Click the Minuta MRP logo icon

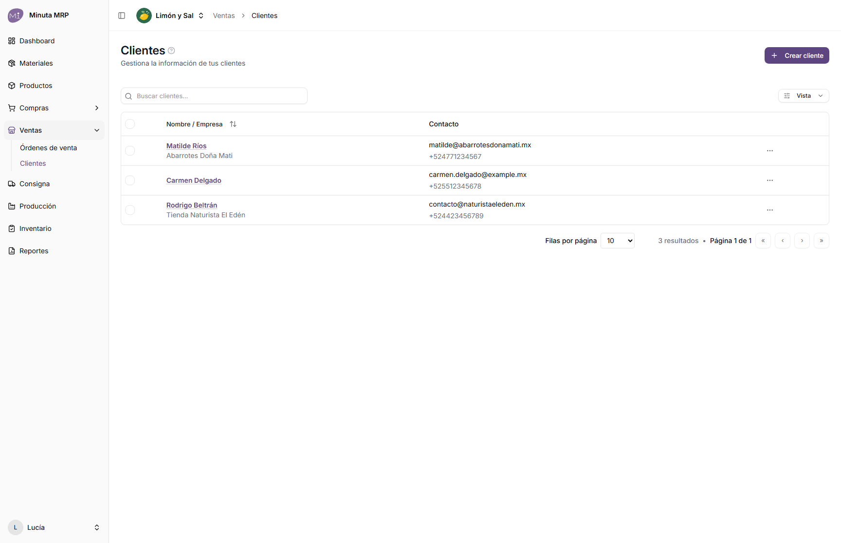[16, 16]
